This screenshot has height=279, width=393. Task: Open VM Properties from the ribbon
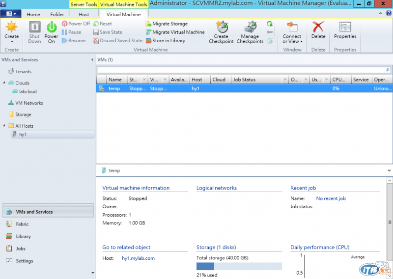pos(345,30)
